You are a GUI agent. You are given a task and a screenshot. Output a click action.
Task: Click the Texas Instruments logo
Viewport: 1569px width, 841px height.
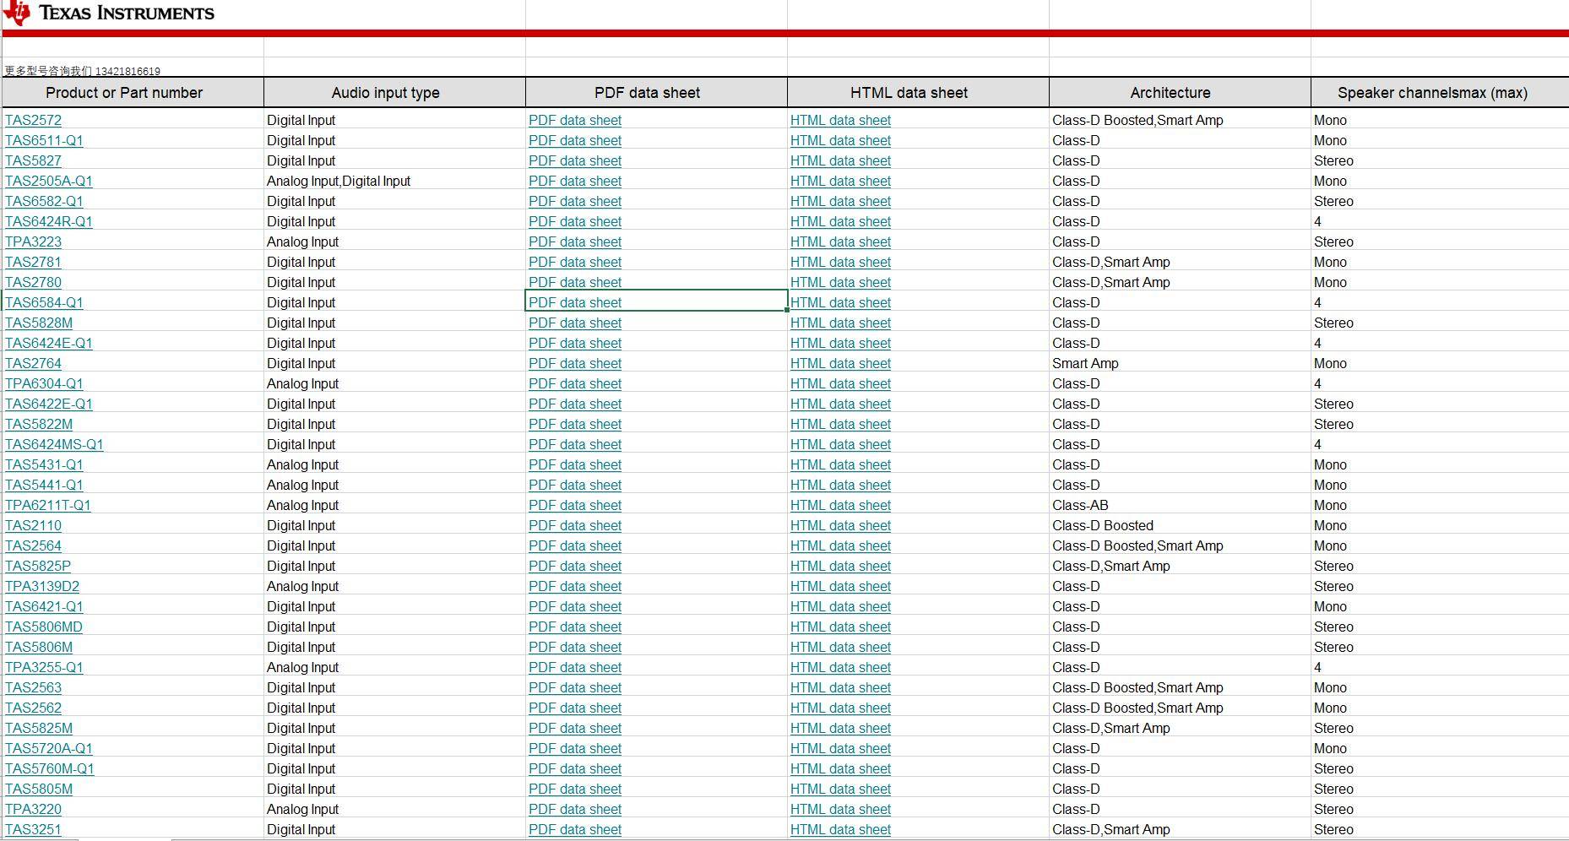110,13
